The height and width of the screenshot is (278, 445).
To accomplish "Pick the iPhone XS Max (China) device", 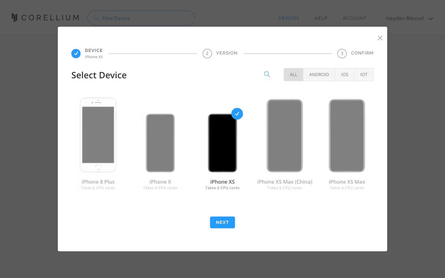I will tap(285, 136).
